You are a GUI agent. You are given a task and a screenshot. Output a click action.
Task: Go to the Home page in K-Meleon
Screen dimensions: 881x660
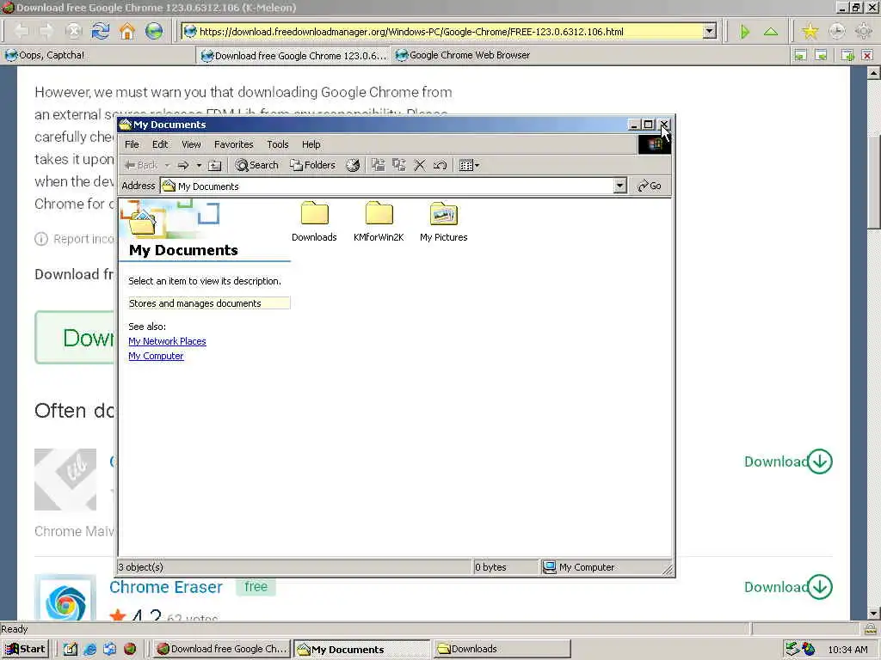click(x=127, y=31)
